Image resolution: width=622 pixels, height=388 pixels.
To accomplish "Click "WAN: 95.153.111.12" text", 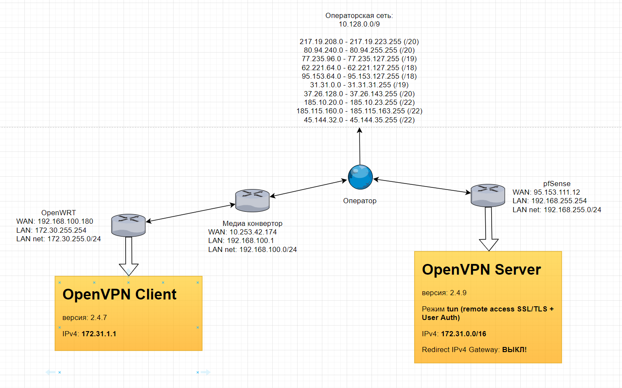I will [546, 192].
